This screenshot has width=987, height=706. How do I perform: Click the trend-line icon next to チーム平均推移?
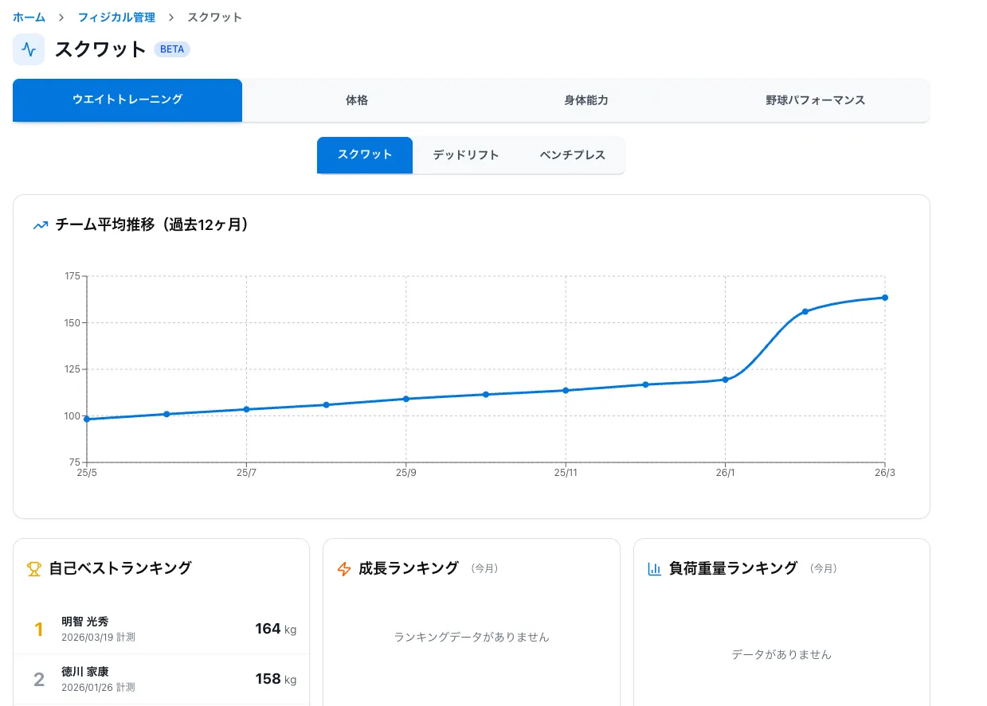tap(40, 225)
